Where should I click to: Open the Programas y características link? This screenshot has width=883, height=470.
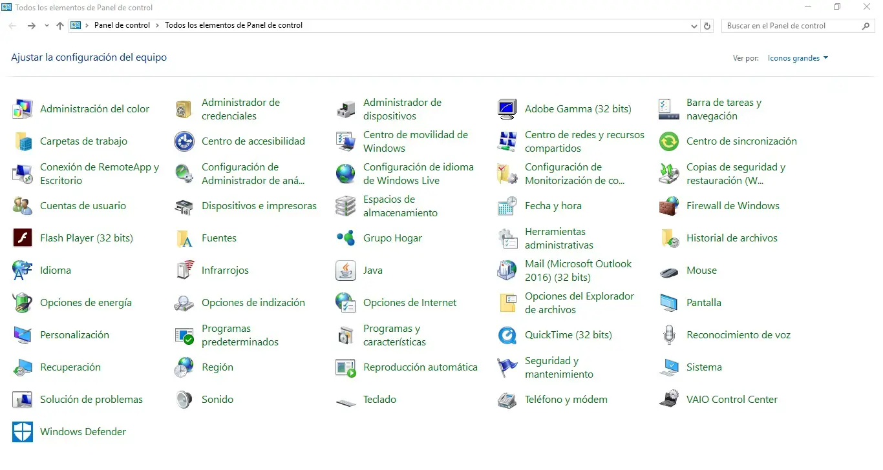coord(394,335)
